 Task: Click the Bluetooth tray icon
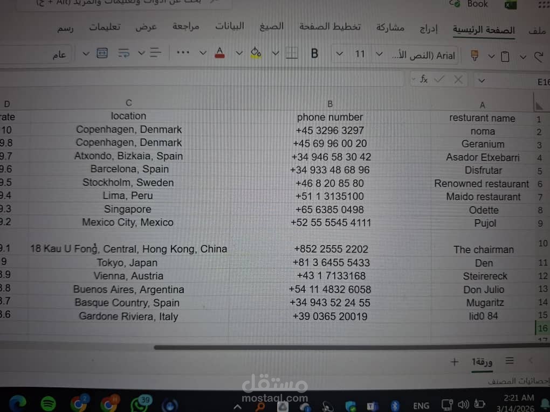tap(395, 406)
